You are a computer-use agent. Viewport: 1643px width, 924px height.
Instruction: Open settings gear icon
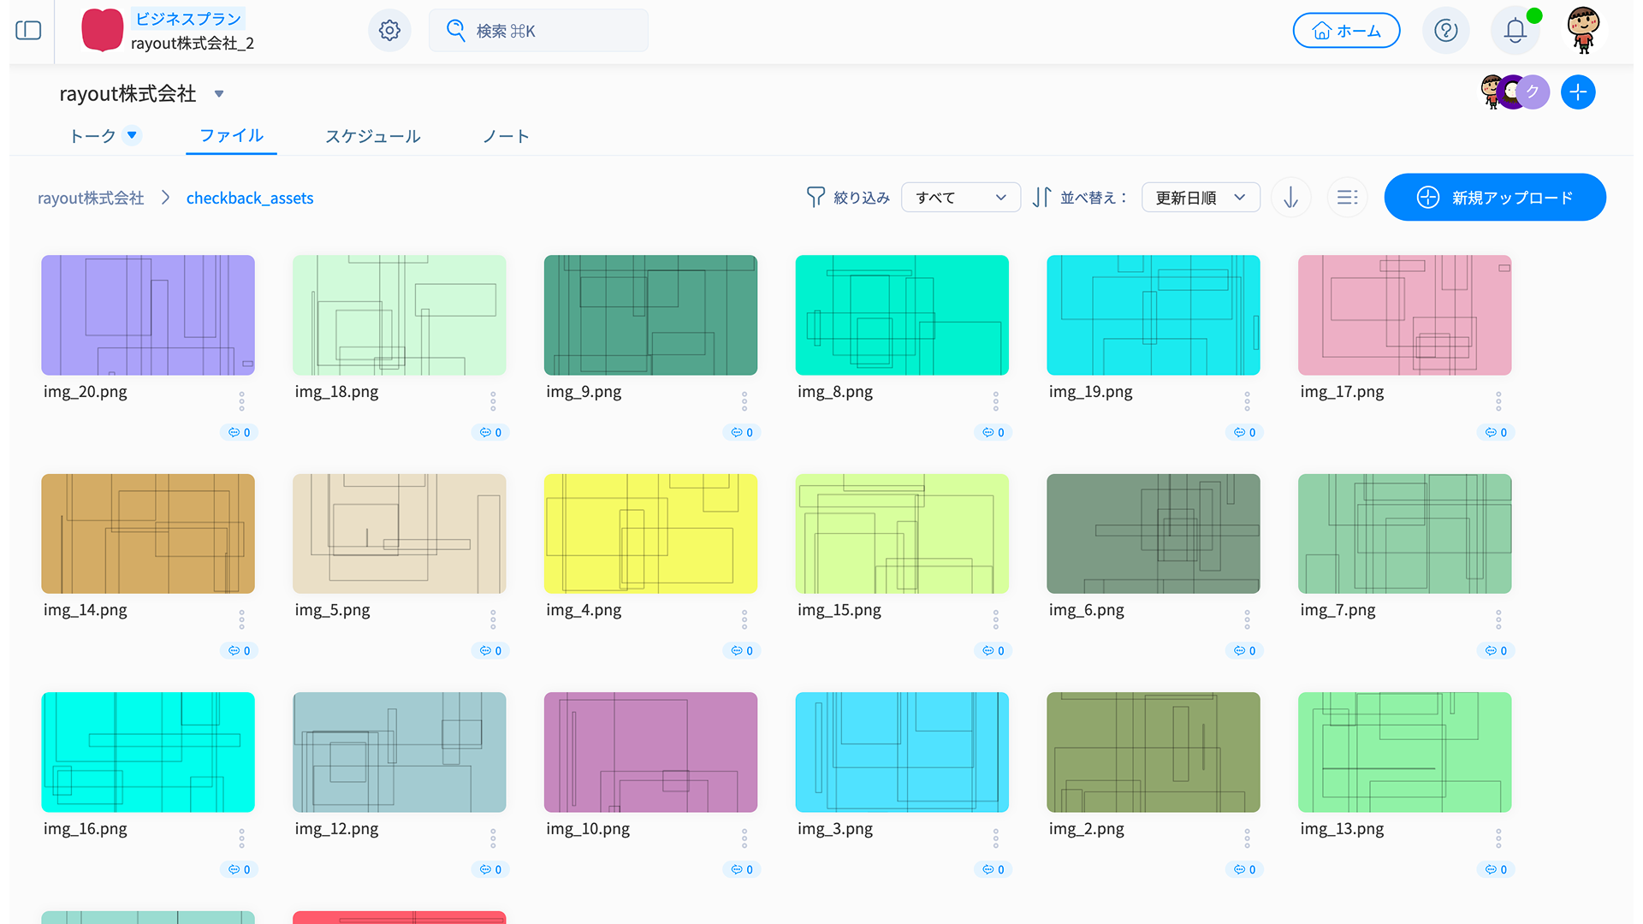click(x=389, y=31)
